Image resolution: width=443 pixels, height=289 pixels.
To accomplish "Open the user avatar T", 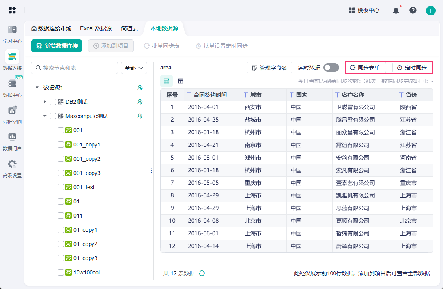I will point(430,11).
